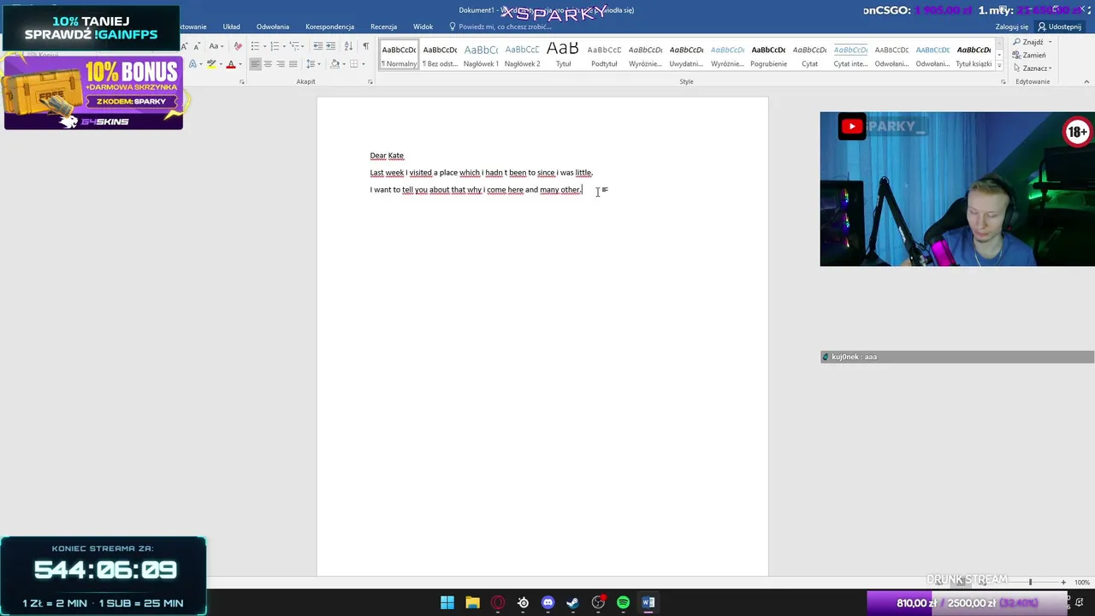Click the Shrink Font size icon
The height and width of the screenshot is (616, 1095).
[197, 46]
